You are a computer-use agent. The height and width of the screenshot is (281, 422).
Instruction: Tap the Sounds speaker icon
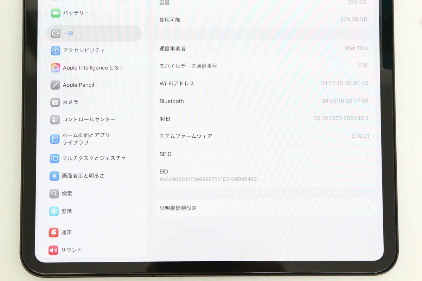click(53, 250)
